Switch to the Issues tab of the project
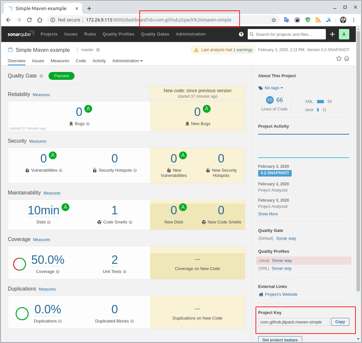The width and height of the screenshot is (362, 343). click(x=38, y=61)
